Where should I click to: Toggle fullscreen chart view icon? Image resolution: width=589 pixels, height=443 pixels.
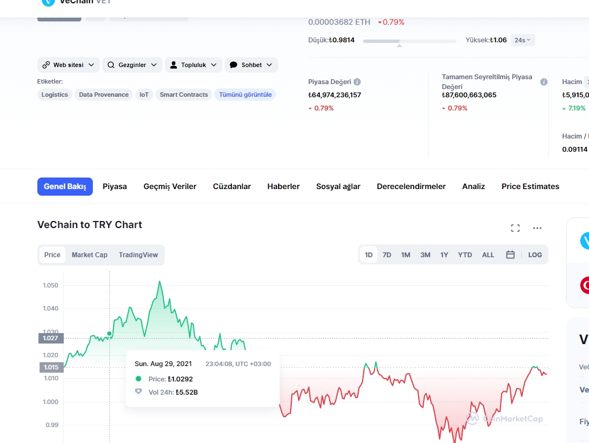[515, 228]
